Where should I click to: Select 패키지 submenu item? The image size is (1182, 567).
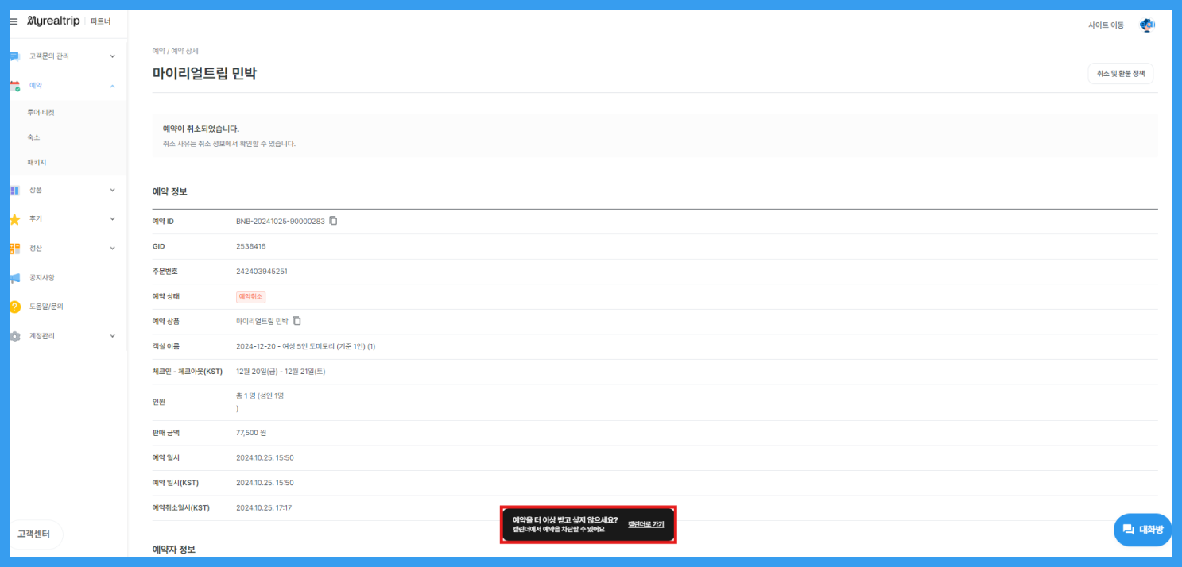(37, 162)
